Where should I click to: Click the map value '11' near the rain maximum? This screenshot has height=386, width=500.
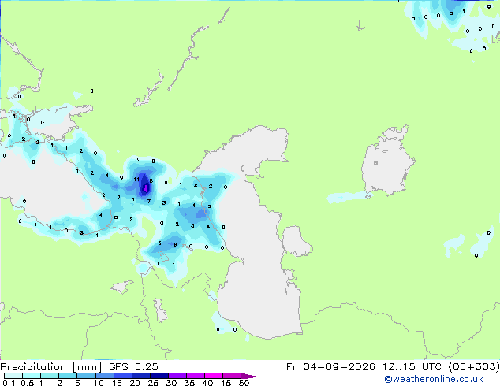pos(136,180)
